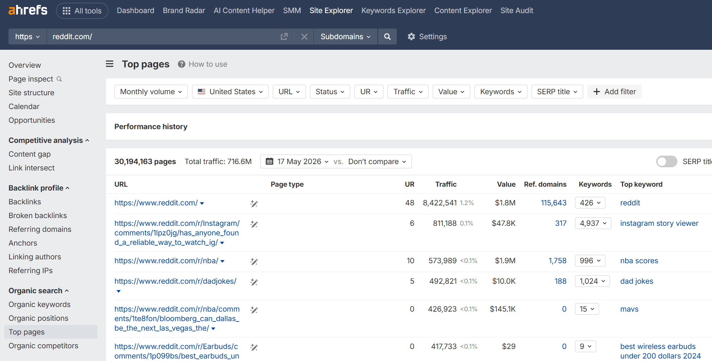Open Monthly volume dropdown
This screenshot has width=712, height=361.
[x=151, y=92]
